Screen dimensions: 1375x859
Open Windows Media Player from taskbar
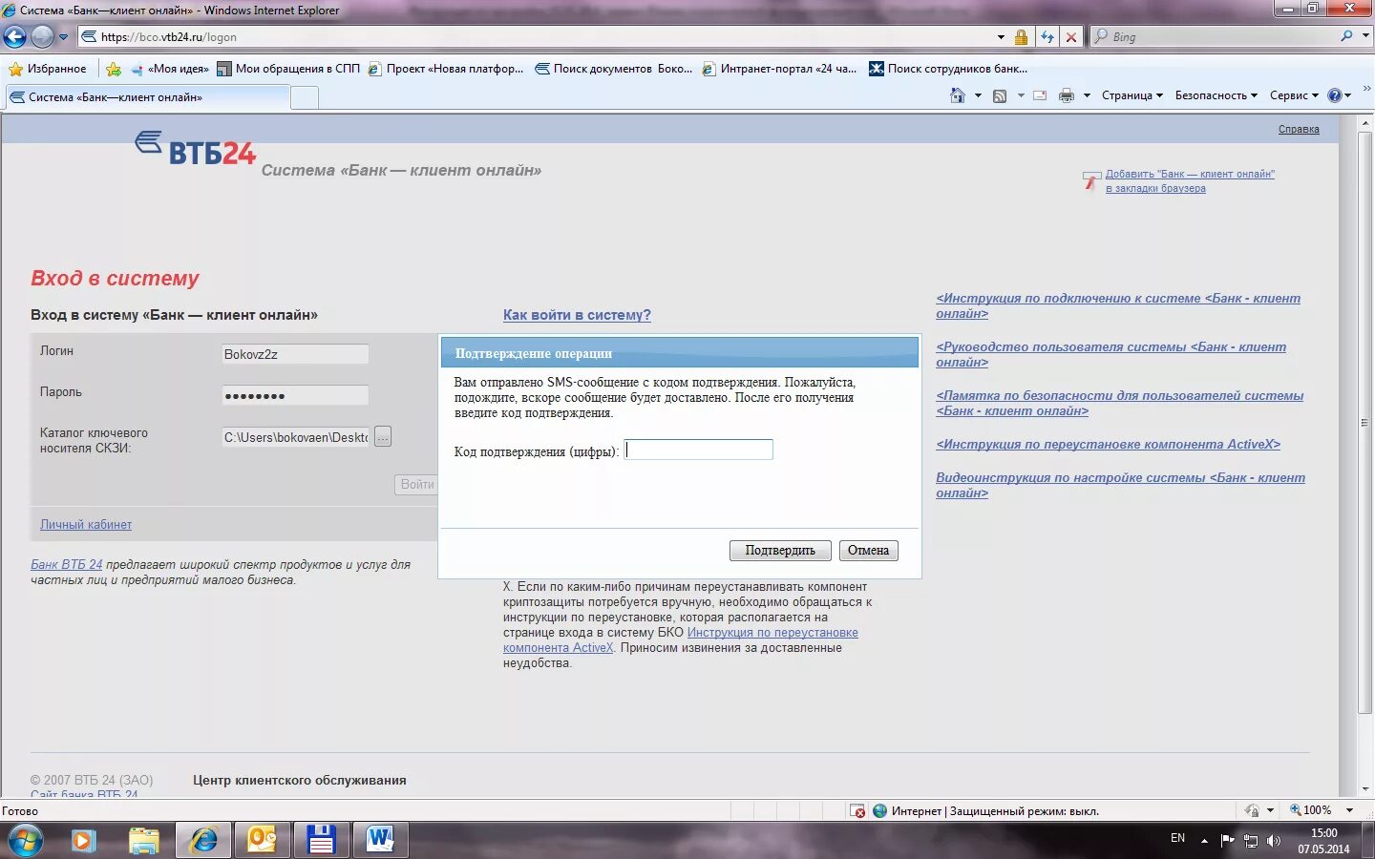(x=83, y=841)
